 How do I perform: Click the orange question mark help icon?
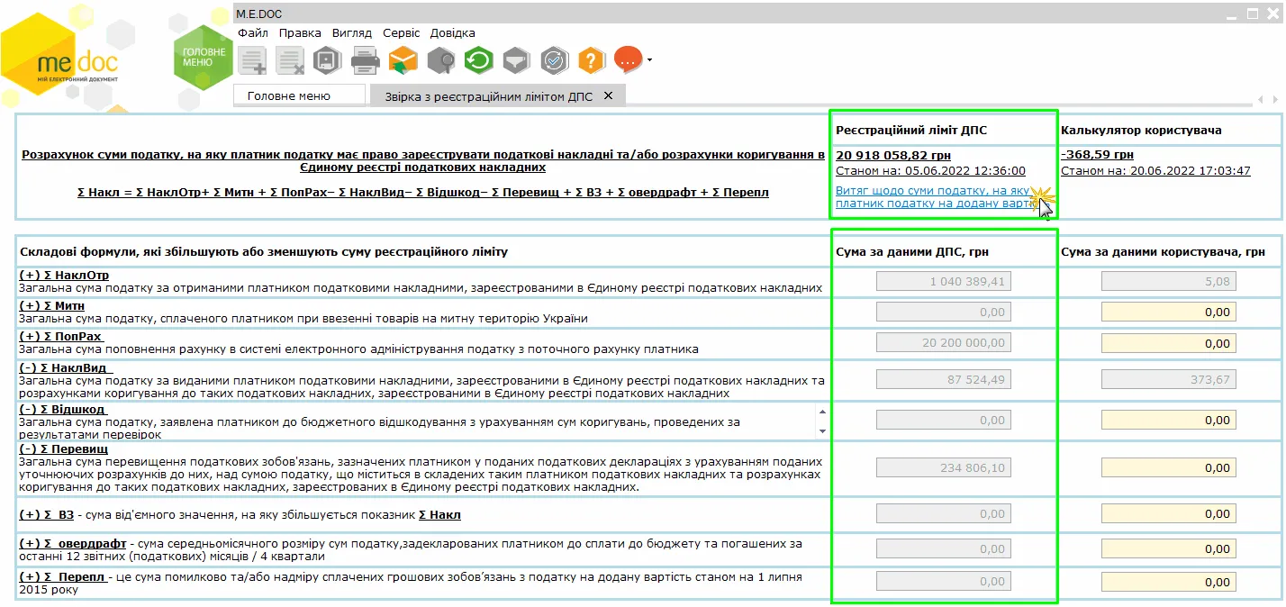591,60
